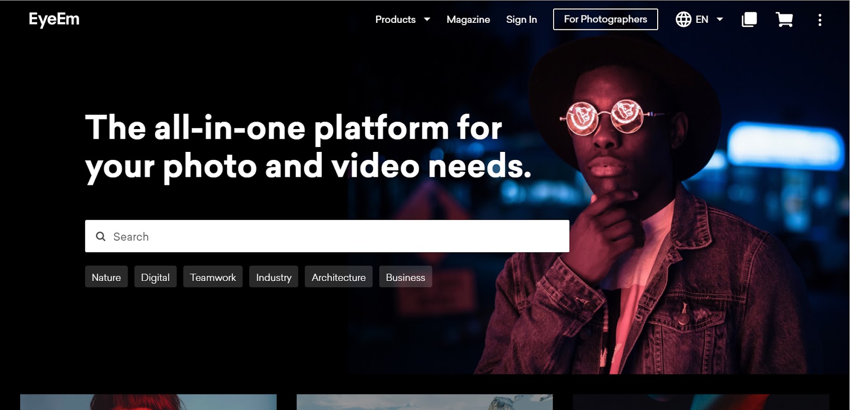
Task: Expand the arrow next to EN
Action: coord(720,20)
